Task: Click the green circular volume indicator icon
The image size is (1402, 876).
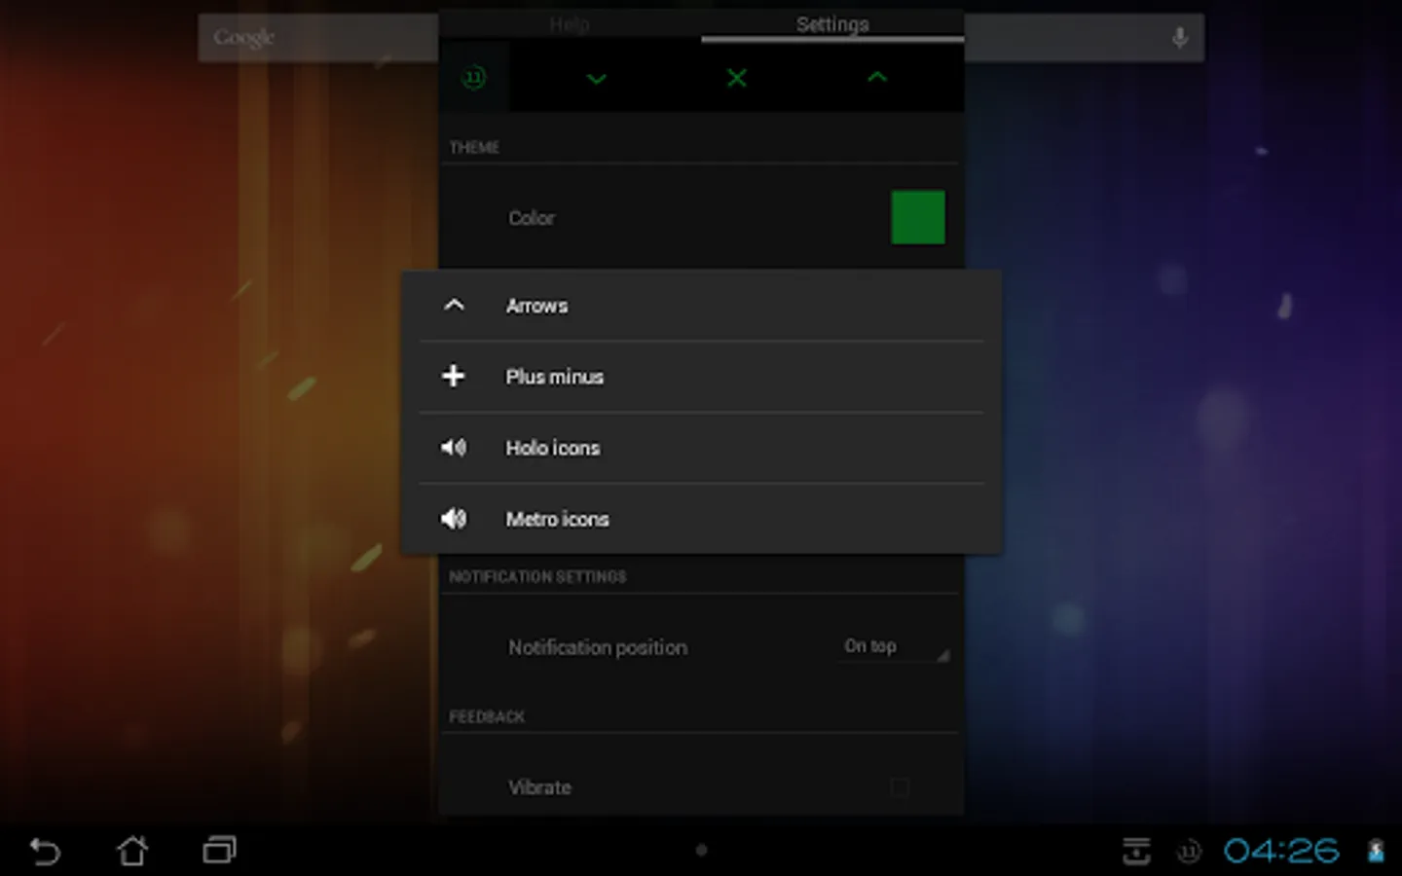Action: [474, 77]
